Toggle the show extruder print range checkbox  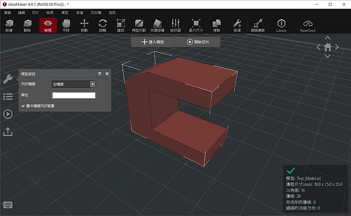point(23,106)
